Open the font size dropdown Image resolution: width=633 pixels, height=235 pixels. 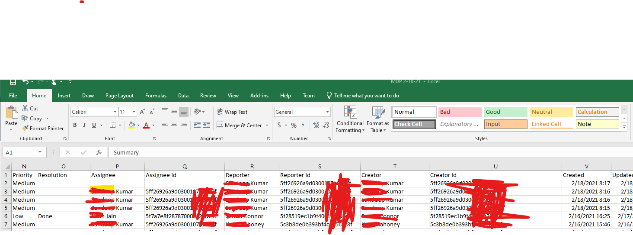(x=134, y=112)
